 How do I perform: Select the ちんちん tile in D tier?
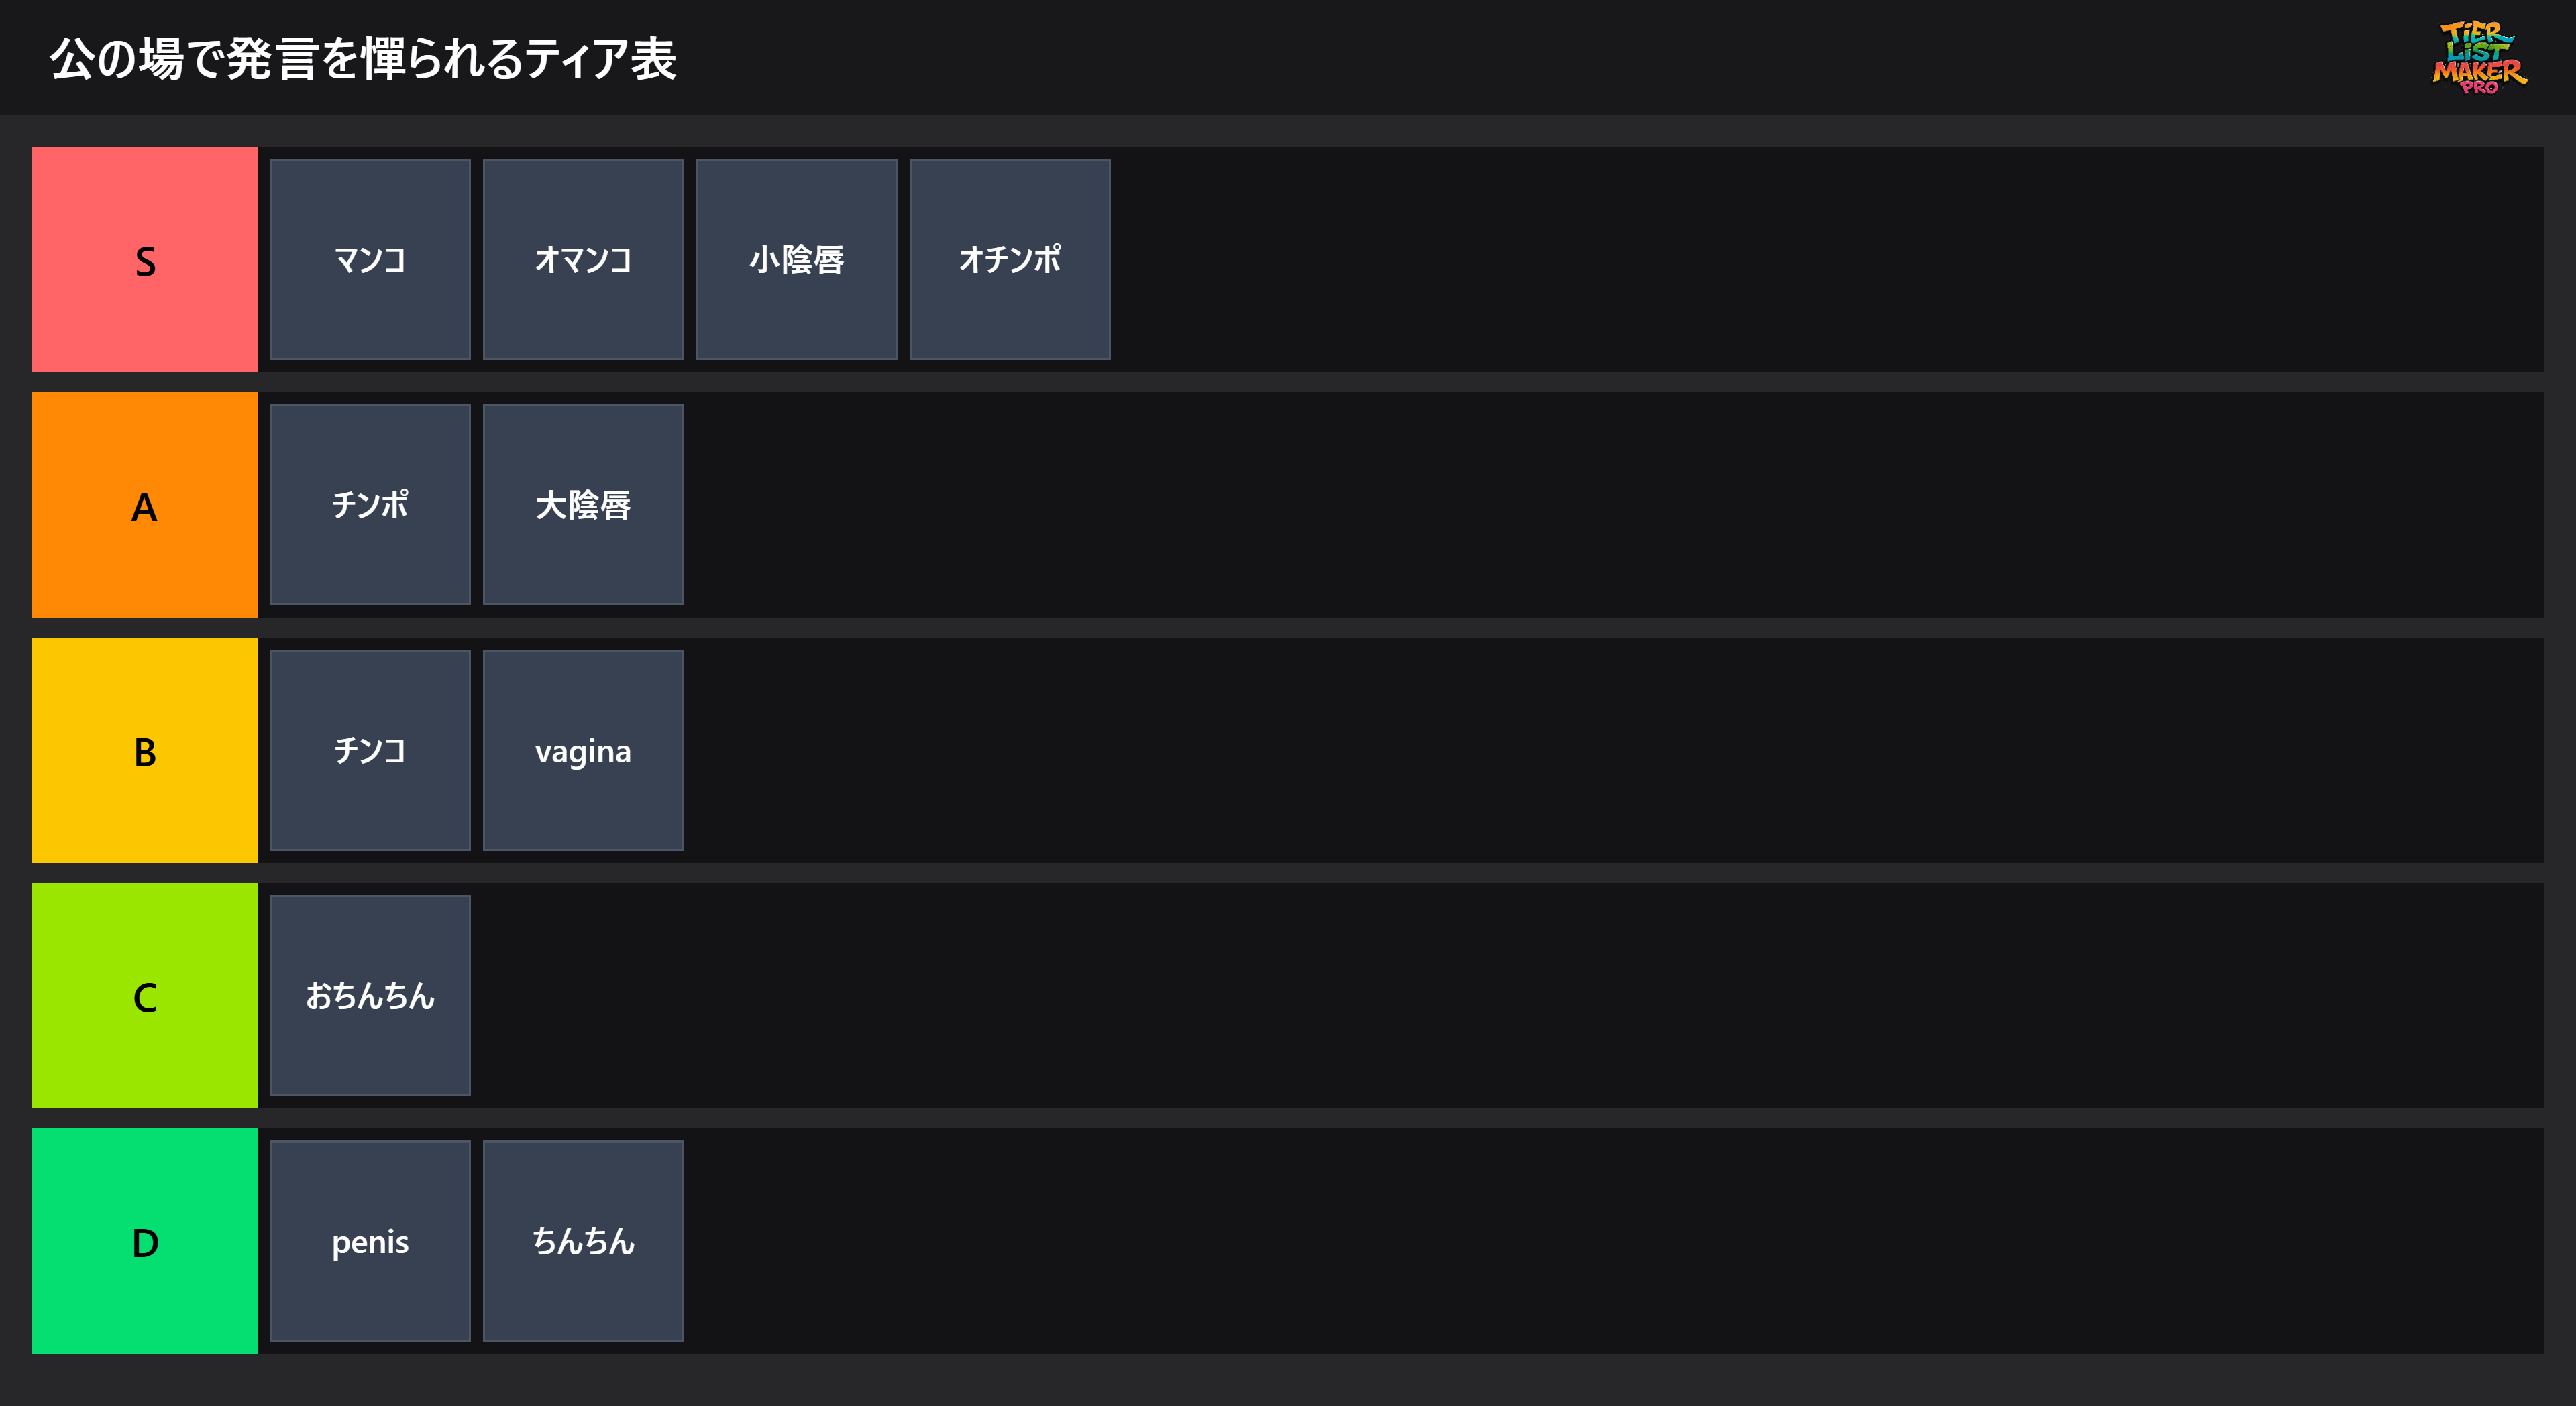pos(583,1241)
